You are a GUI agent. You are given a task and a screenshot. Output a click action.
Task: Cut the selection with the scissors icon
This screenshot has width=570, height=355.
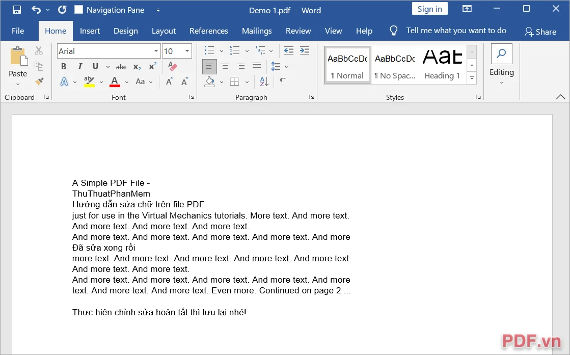(39, 51)
